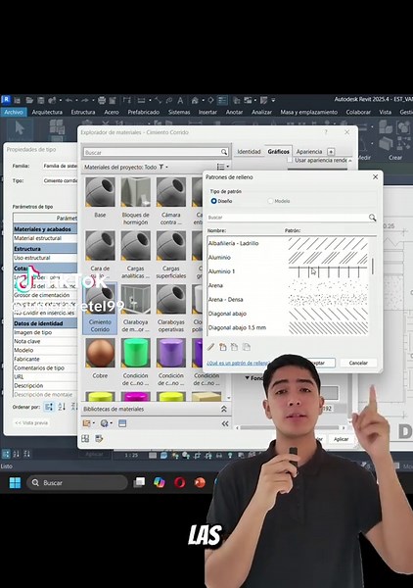Open PowerPoint from the taskbar
Image resolution: width=413 pixels, height=588 pixels.
(200, 482)
